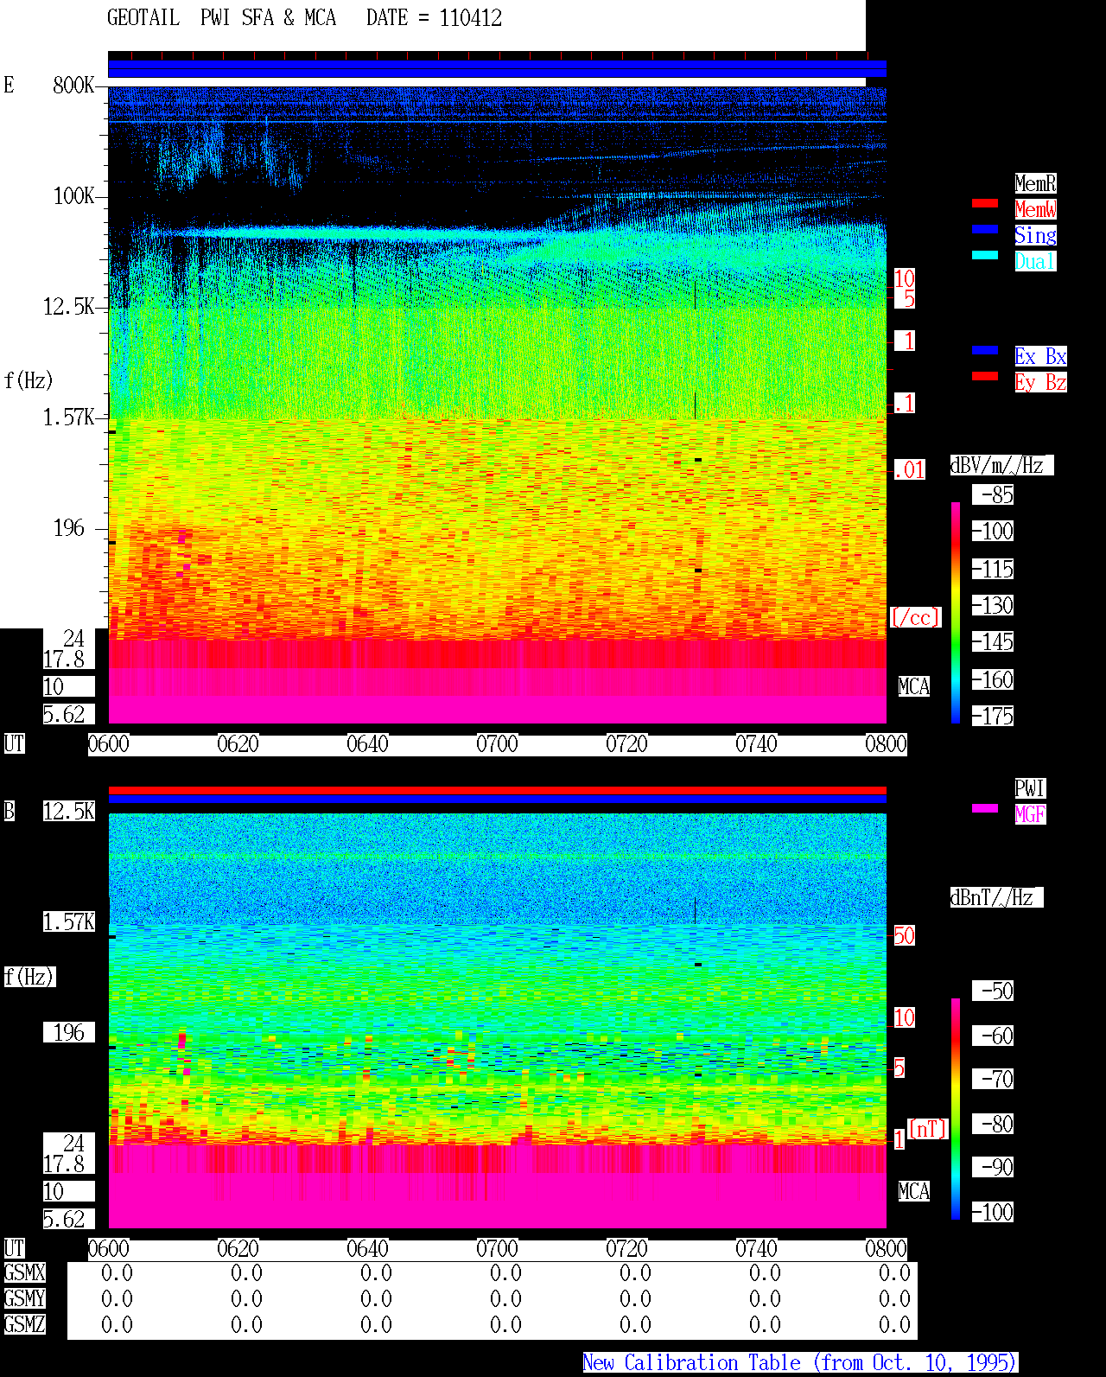The image size is (1106, 1377).
Task: Click the '-85' color scale value
Action: 994,495
